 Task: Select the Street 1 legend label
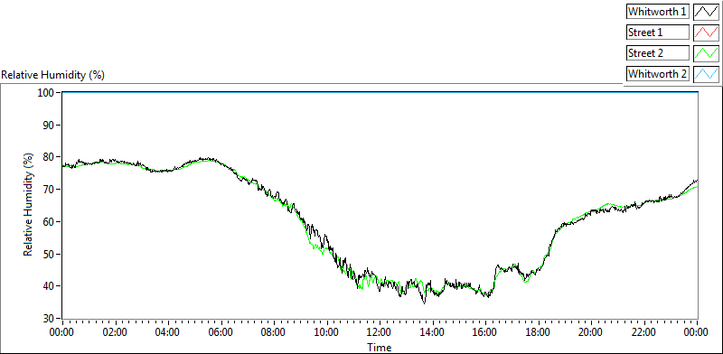tap(658, 33)
